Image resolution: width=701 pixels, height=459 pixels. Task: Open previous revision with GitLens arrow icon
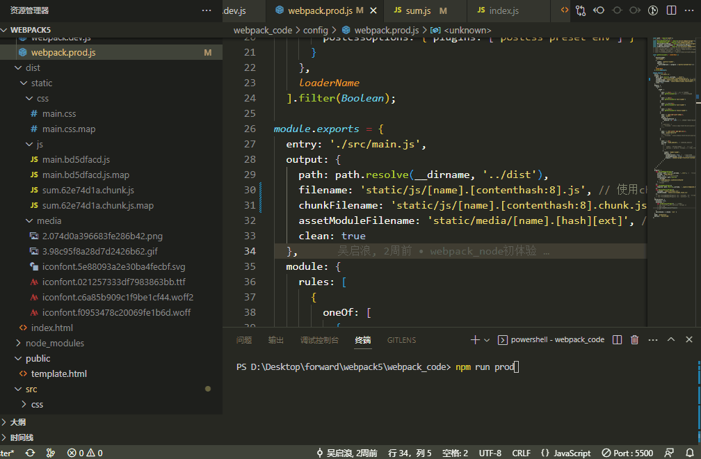tap(599, 10)
